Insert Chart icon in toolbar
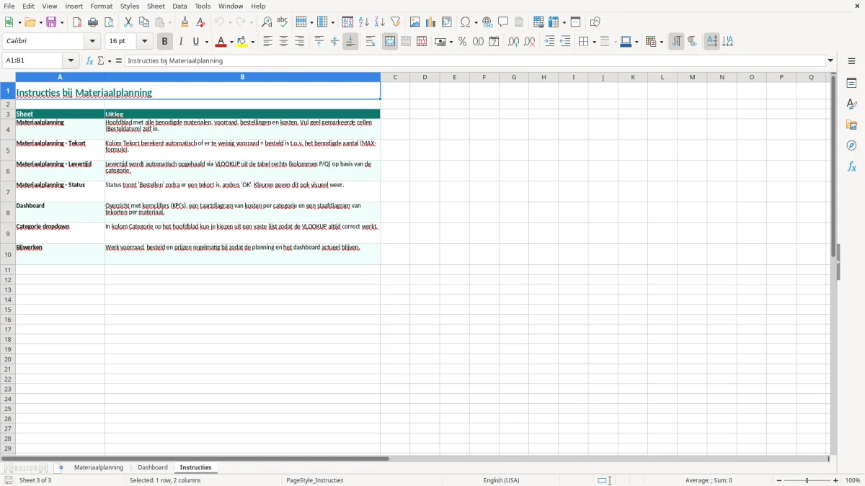Screen dimensions: 865x486 coord(431,22)
